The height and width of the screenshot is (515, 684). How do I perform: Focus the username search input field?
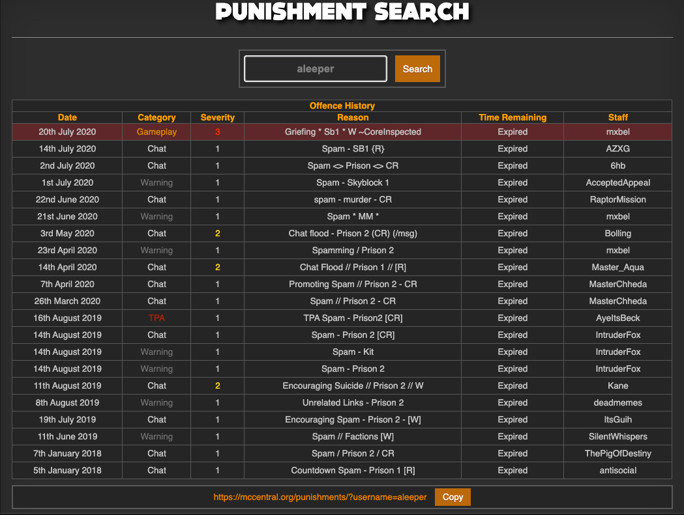(316, 69)
